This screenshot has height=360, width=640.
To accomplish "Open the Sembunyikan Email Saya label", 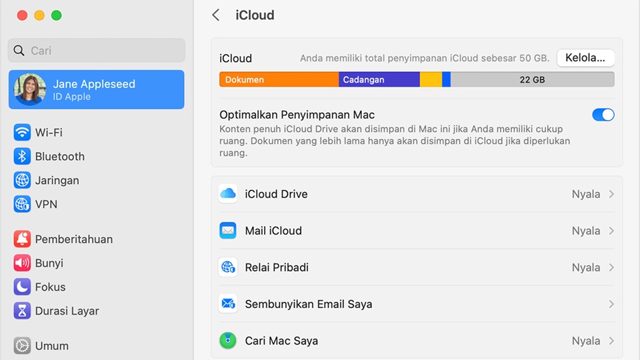I will coord(309,304).
